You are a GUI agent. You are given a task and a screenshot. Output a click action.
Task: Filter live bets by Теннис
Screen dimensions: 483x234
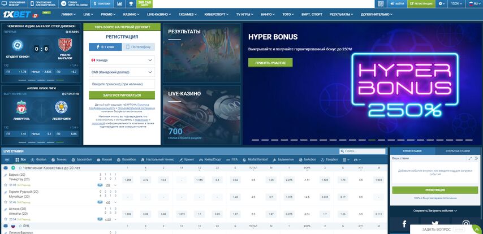tap(59, 160)
